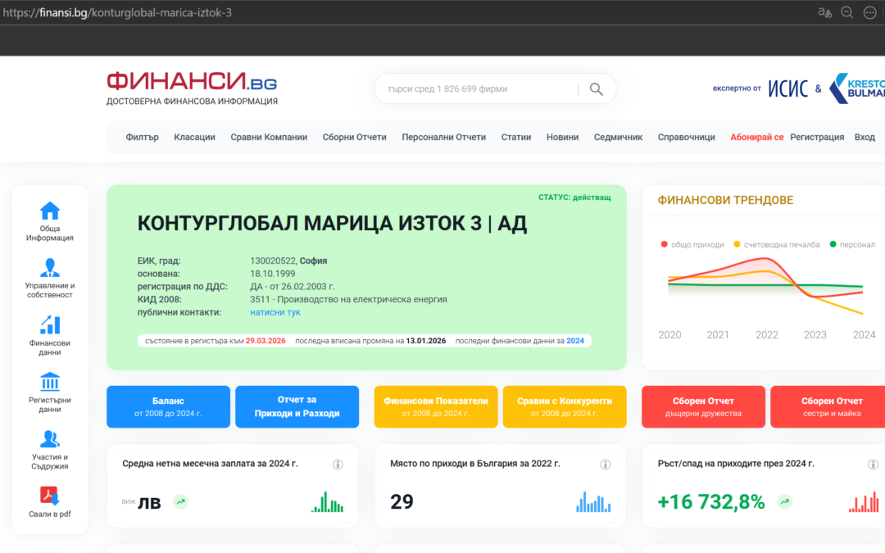Click the ФИНАНСОВИ ТРЕНДОВЕ heading
The height and width of the screenshot is (553, 885).
click(725, 201)
